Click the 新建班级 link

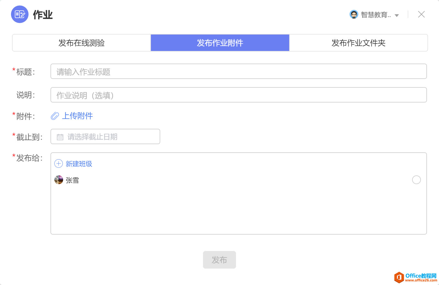[x=79, y=164]
